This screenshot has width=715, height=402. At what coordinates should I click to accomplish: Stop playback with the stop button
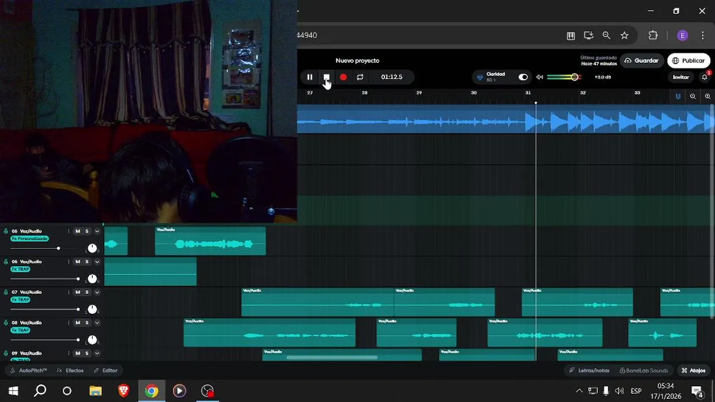pos(327,77)
